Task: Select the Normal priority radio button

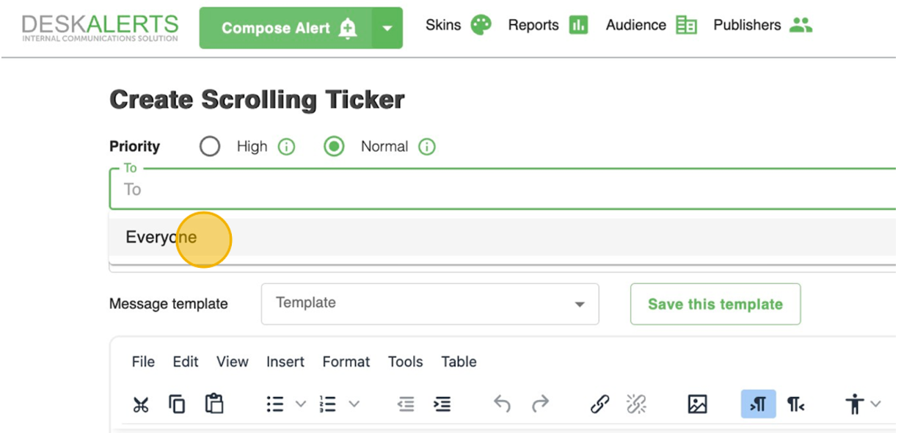Action: (x=335, y=147)
